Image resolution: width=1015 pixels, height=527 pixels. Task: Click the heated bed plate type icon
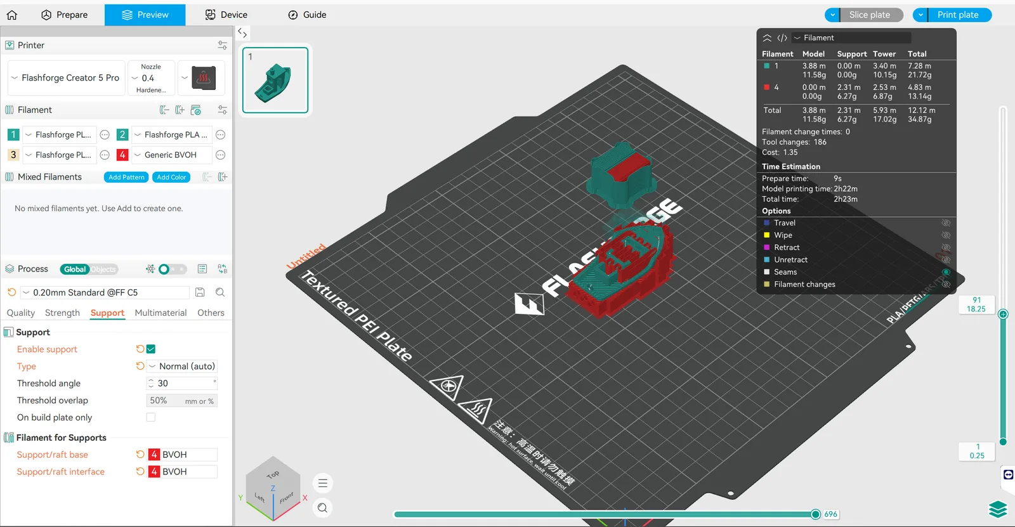(x=203, y=78)
